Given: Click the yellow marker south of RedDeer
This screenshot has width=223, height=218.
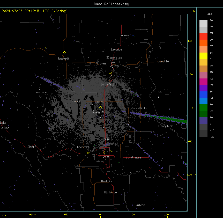Looking at the screenshot, I should (110, 73).
